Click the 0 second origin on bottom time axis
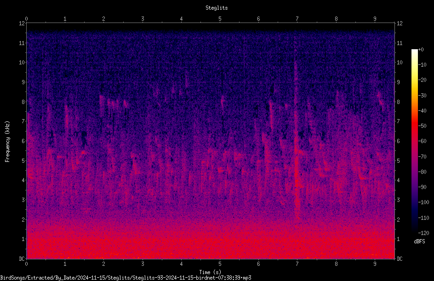Viewport: 434px width, 281px height. click(26, 264)
